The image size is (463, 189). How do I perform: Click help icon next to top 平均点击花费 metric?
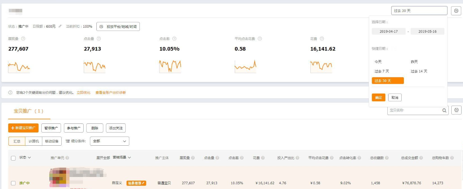259,39
